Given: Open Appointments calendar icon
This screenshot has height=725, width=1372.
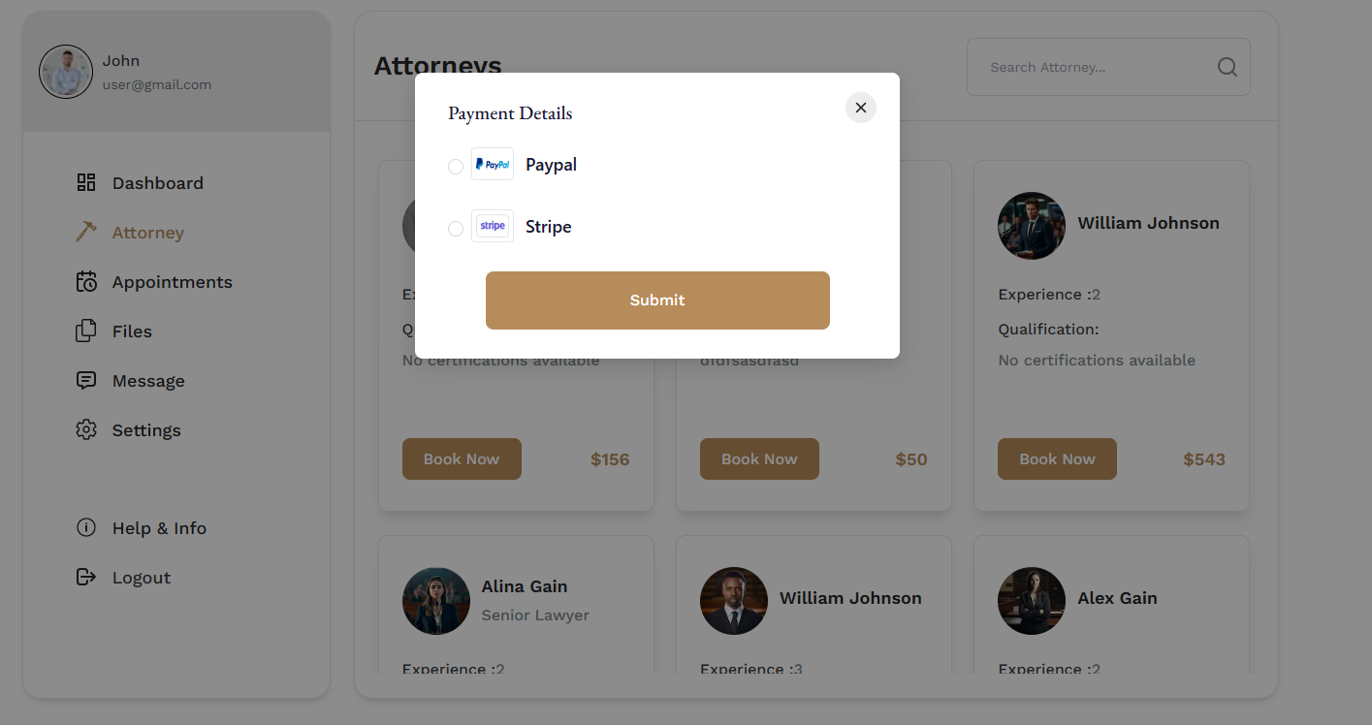Looking at the screenshot, I should point(86,281).
